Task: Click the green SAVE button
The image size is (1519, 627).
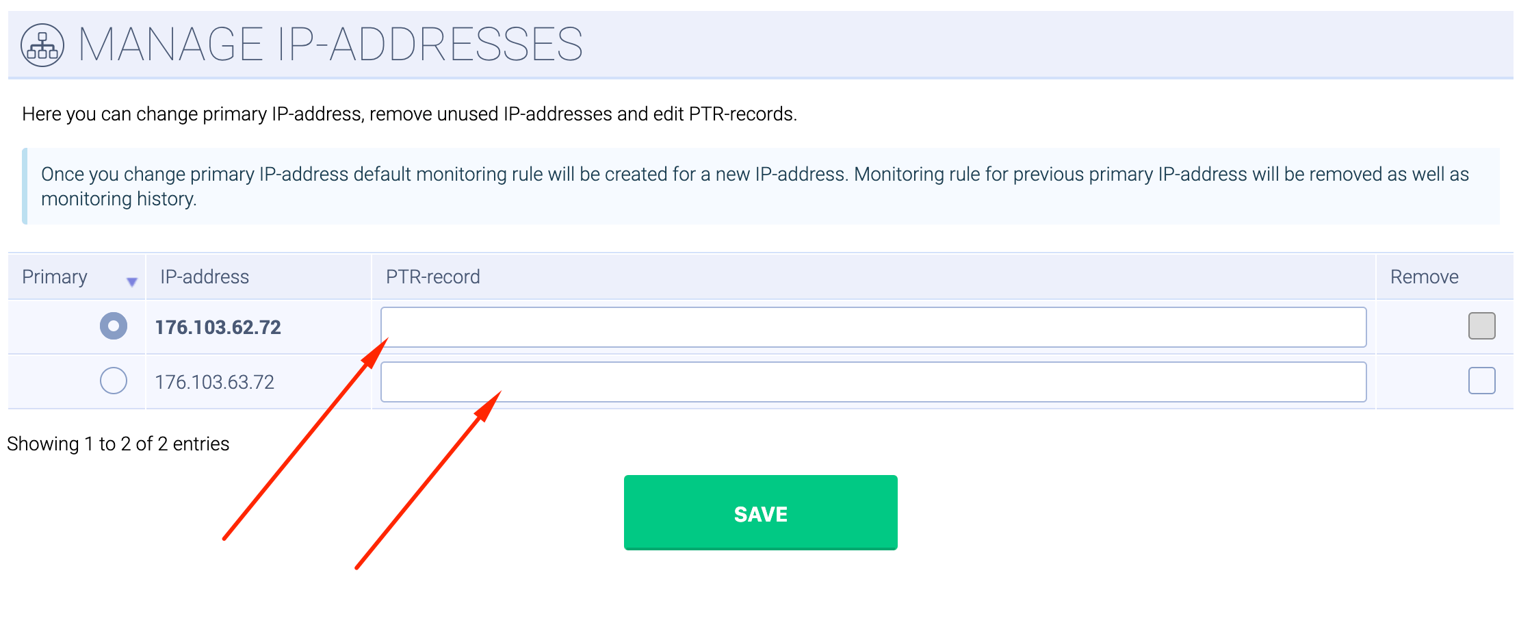Action: 760,513
